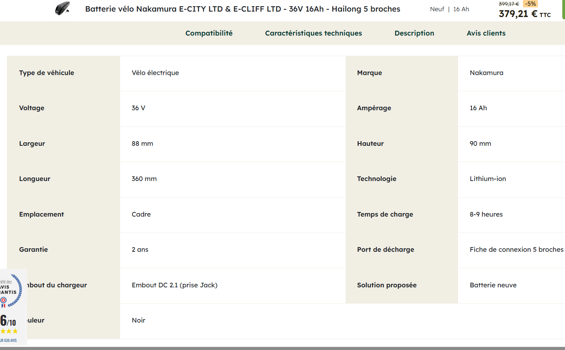
Task: Click the crossed-out price 399,17 €
Action: click(x=509, y=4)
